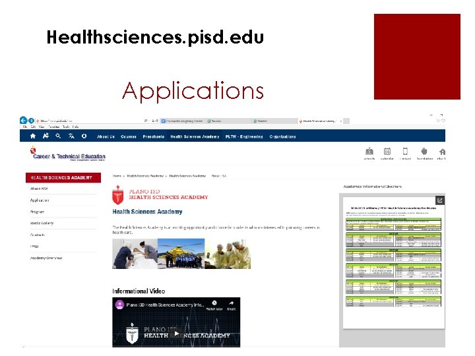
Task: Play the Informational Video
Action: coord(176,334)
